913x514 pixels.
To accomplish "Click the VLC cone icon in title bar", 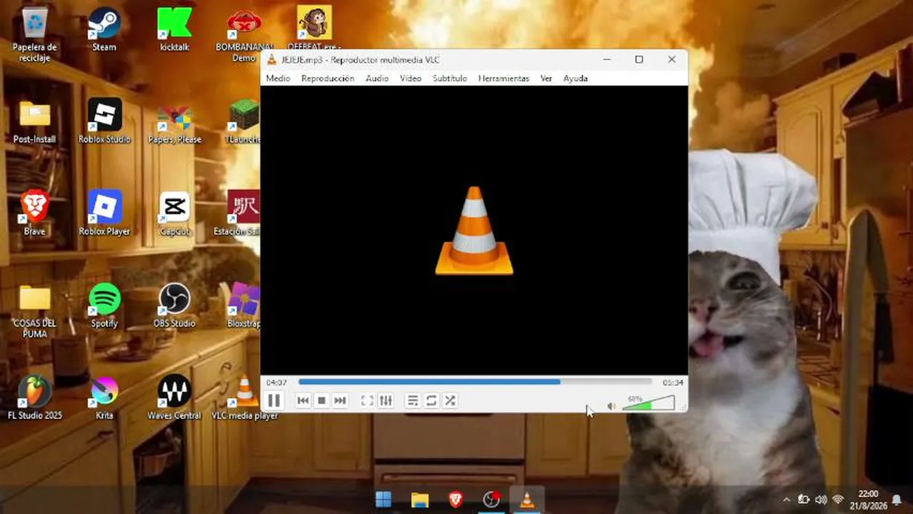I will (271, 60).
